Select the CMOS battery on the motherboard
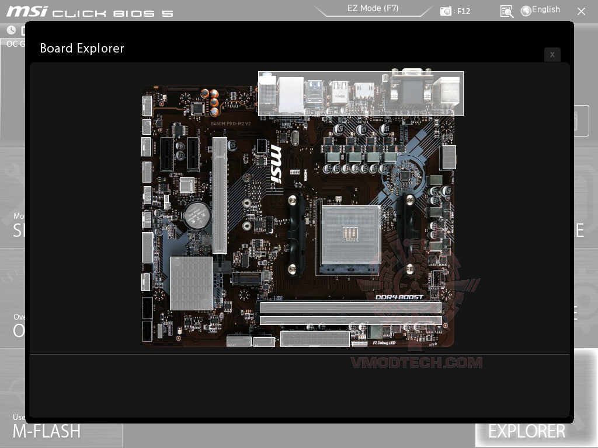Image resolution: width=598 pixels, height=448 pixels. tap(197, 217)
